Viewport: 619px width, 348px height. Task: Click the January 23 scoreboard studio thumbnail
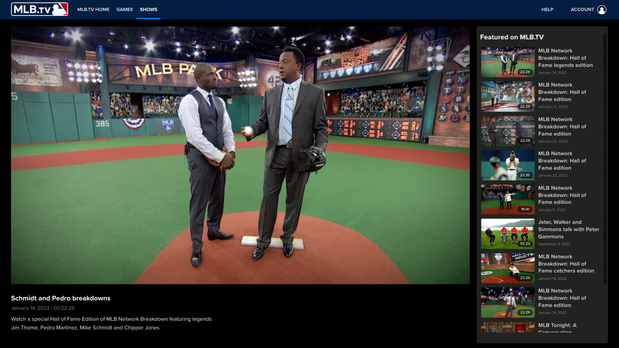point(507,130)
